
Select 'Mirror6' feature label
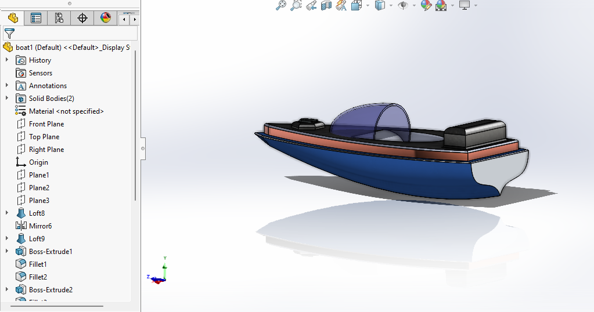pos(40,226)
